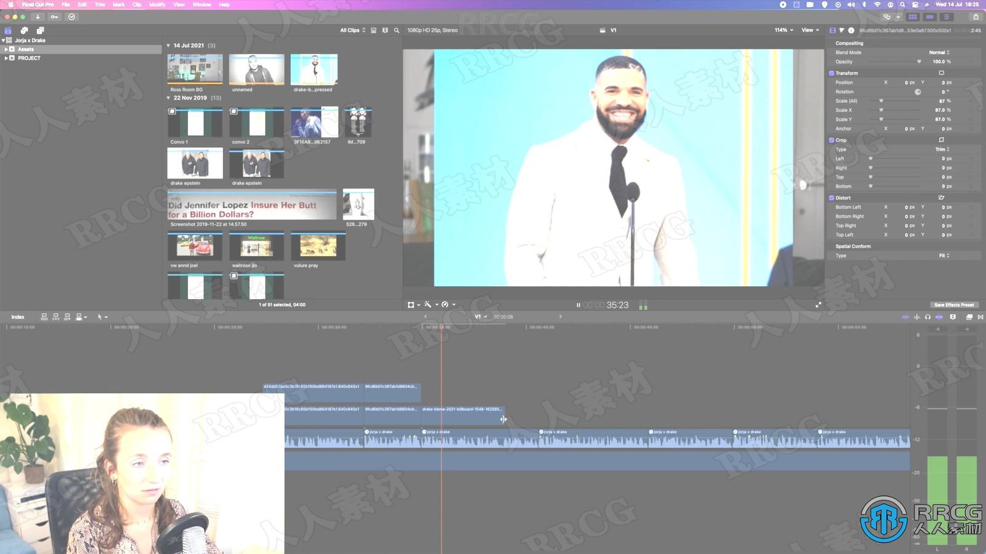Select the Ross Room BG clip thumbnail
The image size is (986, 554).
195,70
